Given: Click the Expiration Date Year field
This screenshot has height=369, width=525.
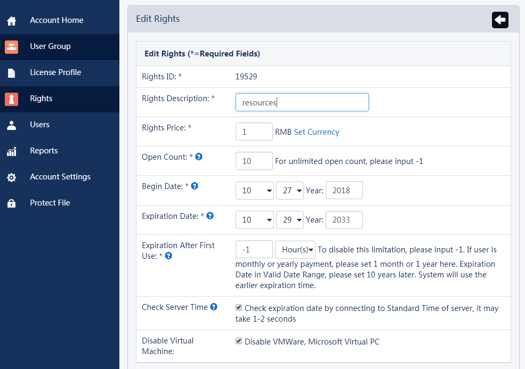Looking at the screenshot, I should pos(344,220).
